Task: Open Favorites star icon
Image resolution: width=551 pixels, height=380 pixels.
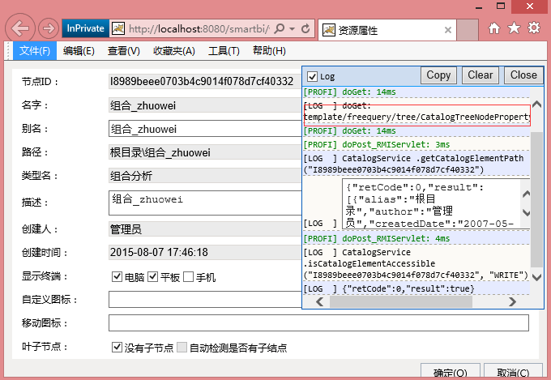Action: pos(514,28)
